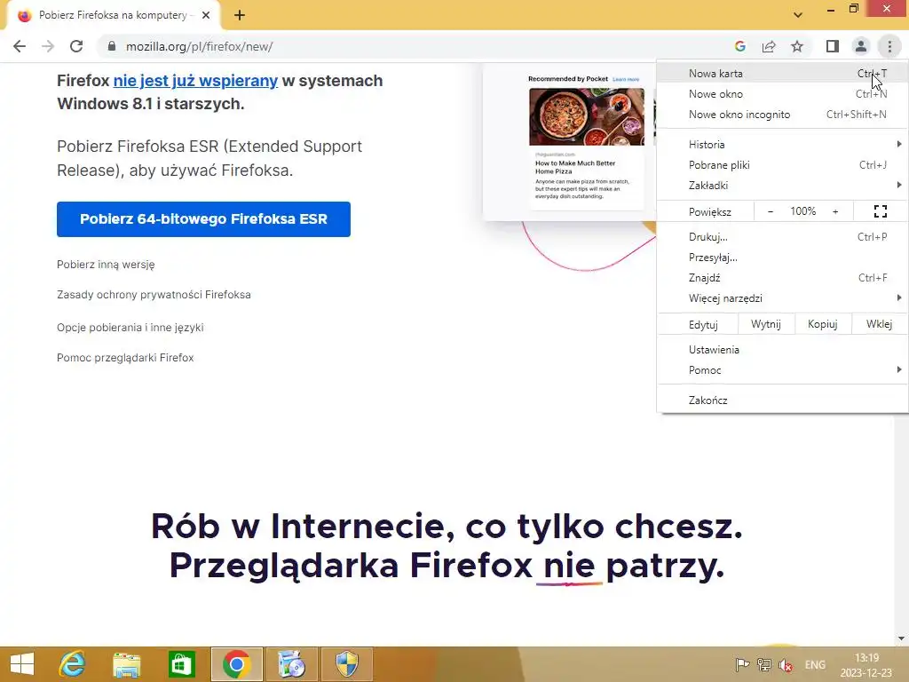Open Zasady ochrony prywatności Firefoksa link
The width and height of the screenshot is (909, 682).
154,295
